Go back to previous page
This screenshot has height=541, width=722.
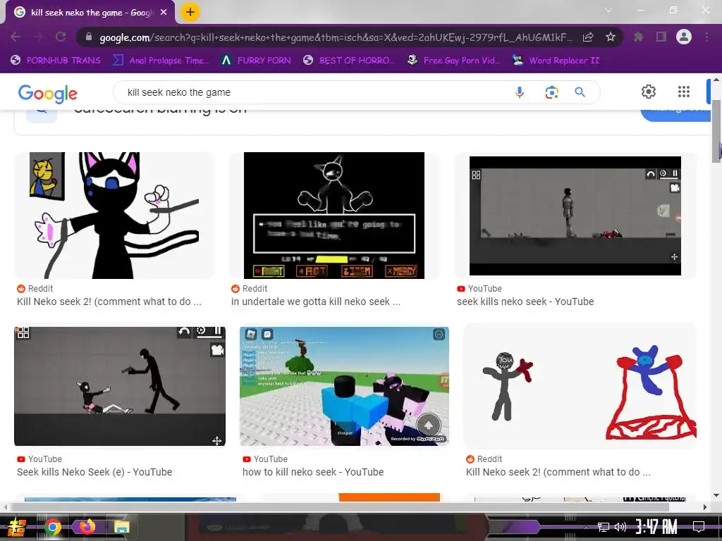tap(16, 37)
